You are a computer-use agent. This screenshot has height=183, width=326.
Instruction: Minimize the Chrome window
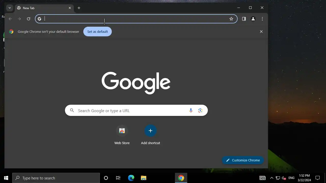(x=239, y=8)
